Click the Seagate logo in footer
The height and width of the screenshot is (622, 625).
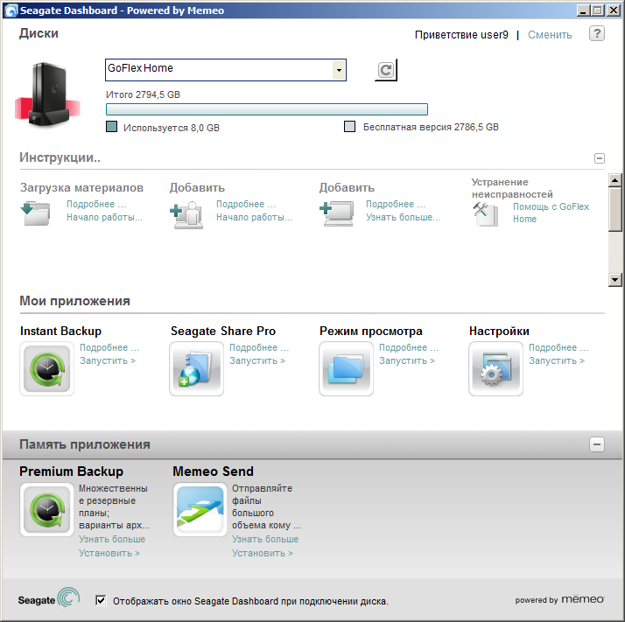point(49,599)
